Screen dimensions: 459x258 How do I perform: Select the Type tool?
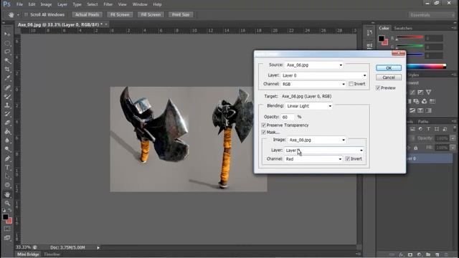click(x=7, y=168)
